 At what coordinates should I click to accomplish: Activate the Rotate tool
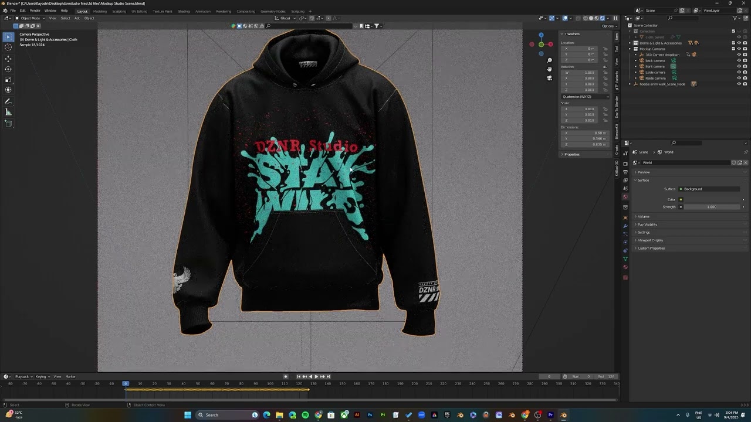[x=8, y=69]
